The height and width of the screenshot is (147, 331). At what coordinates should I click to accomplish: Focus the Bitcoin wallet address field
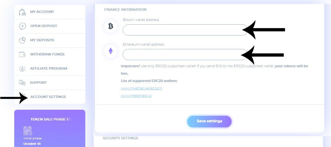pos(185,30)
